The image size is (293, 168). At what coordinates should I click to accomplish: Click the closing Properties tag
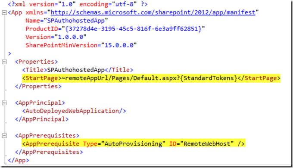[x=38, y=86]
